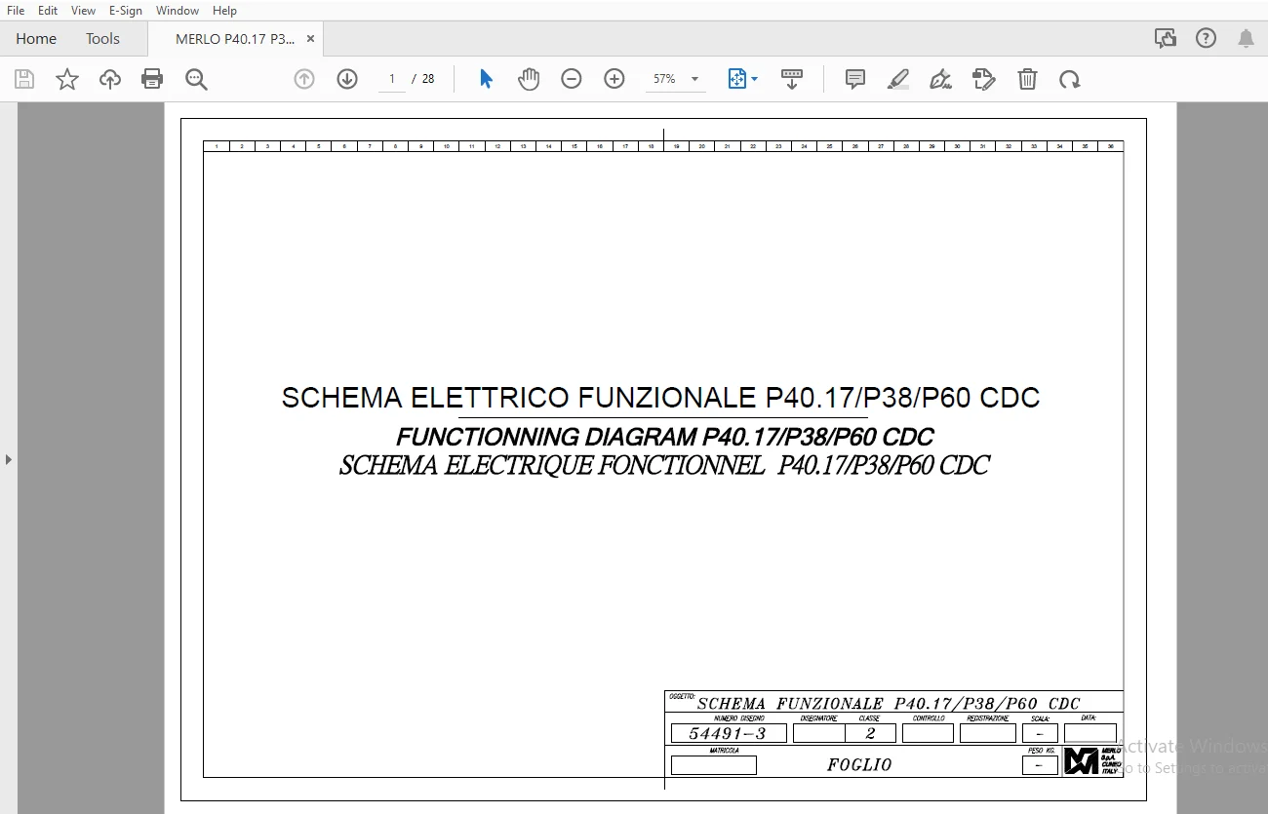Image resolution: width=1268 pixels, height=814 pixels.
Task: Select the MERLO P40.17 document tab
Action: click(235, 39)
